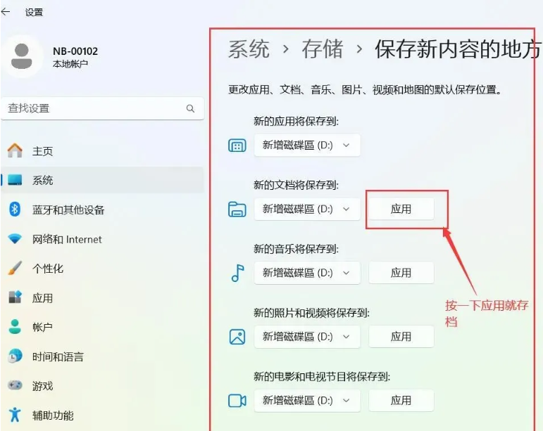Click the 保存新内容的地方 page title
This screenshot has width=543, height=431.
tap(458, 49)
